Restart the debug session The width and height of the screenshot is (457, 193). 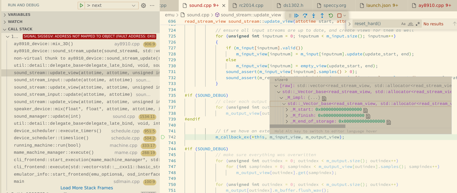(x=331, y=16)
